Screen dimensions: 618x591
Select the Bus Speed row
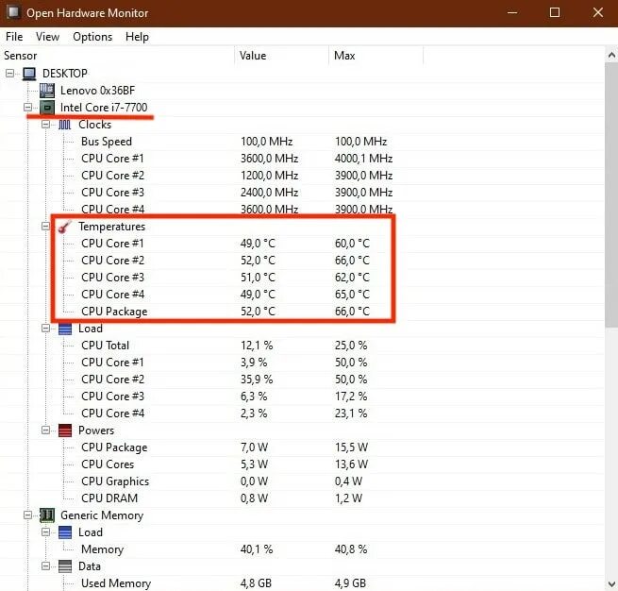(302, 142)
